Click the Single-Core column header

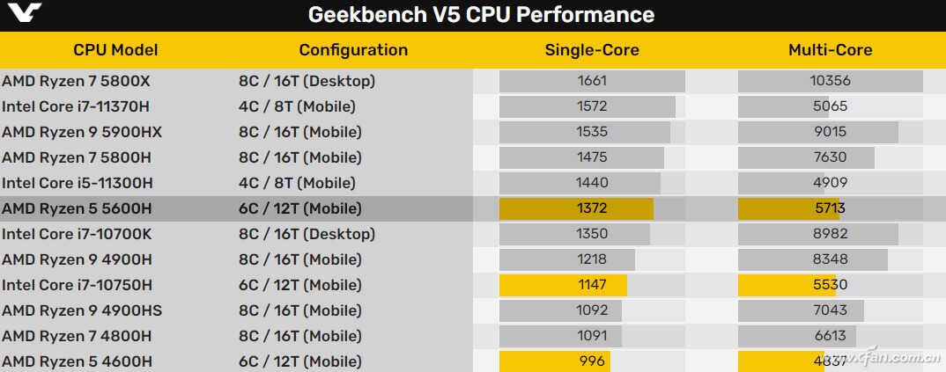coord(592,50)
